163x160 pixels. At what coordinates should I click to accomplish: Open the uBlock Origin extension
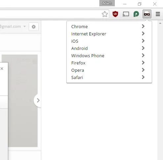click(115, 14)
